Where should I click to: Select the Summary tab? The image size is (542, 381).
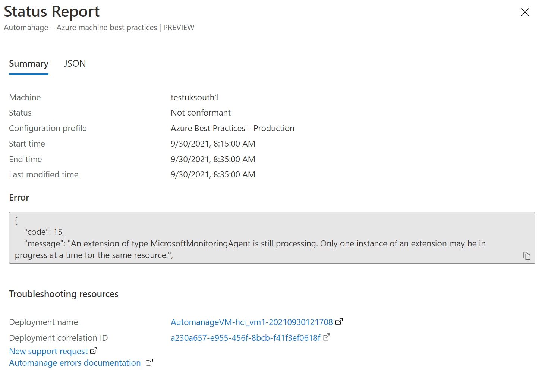[x=29, y=64]
